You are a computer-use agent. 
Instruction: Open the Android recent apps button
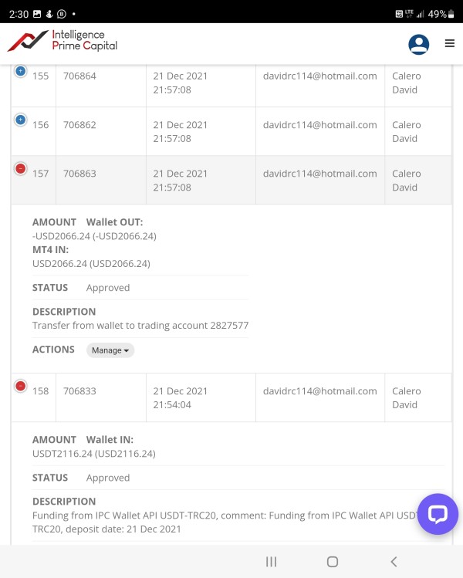coord(271,562)
